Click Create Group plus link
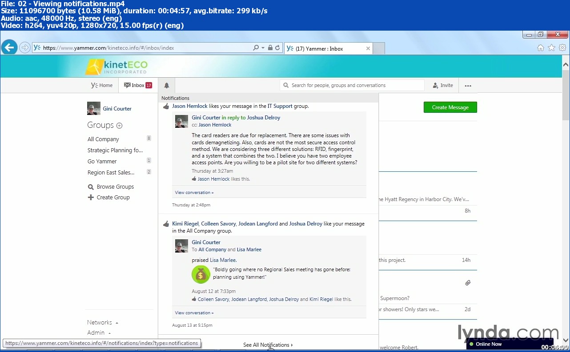 click(109, 198)
